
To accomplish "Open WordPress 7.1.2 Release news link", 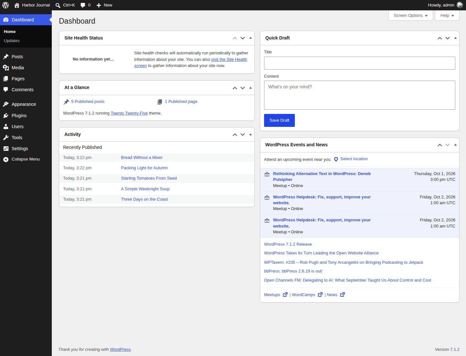I will (288, 244).
